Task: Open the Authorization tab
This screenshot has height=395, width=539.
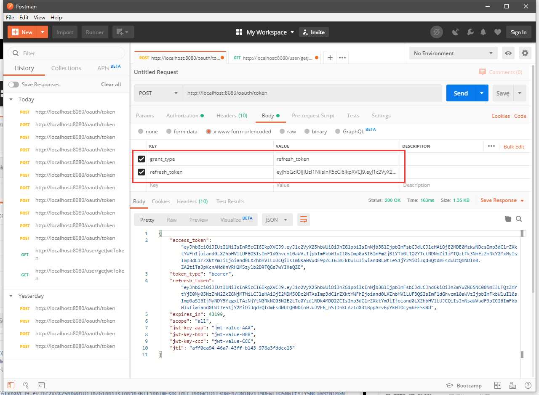Action: pyautogui.click(x=185, y=116)
